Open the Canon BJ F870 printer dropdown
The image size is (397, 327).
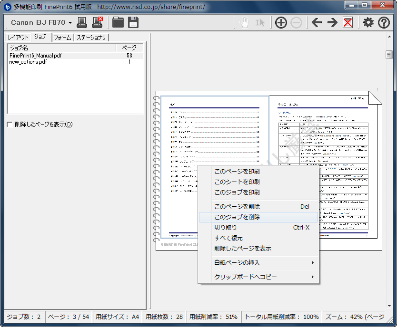41,22
